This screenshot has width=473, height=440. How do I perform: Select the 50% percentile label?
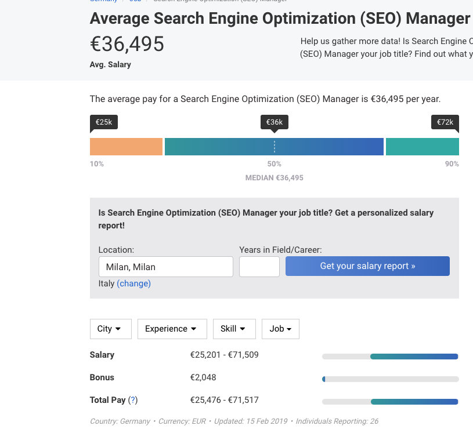click(x=274, y=164)
